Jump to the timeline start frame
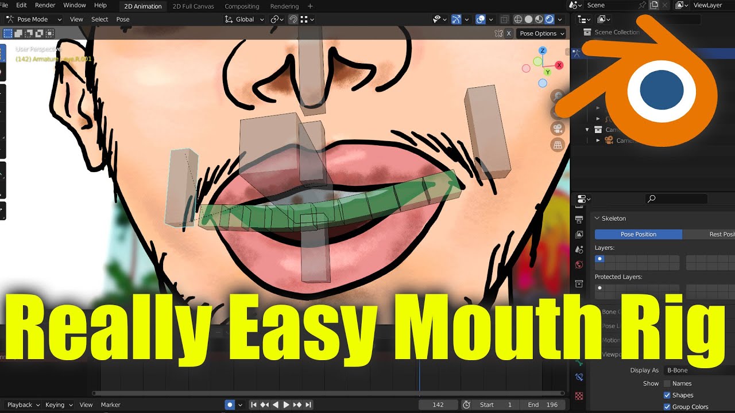Screen dimensions: 735x413 (x=254, y=404)
